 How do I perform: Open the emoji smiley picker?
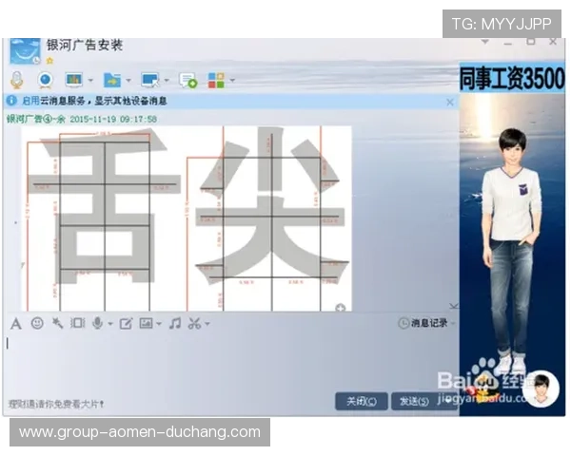[37, 323]
